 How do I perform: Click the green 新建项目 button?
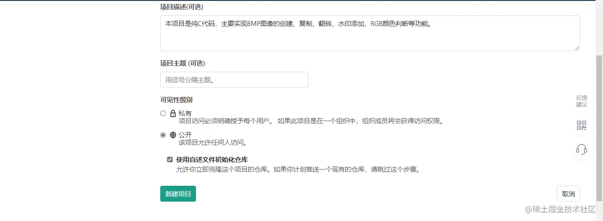coord(178,194)
